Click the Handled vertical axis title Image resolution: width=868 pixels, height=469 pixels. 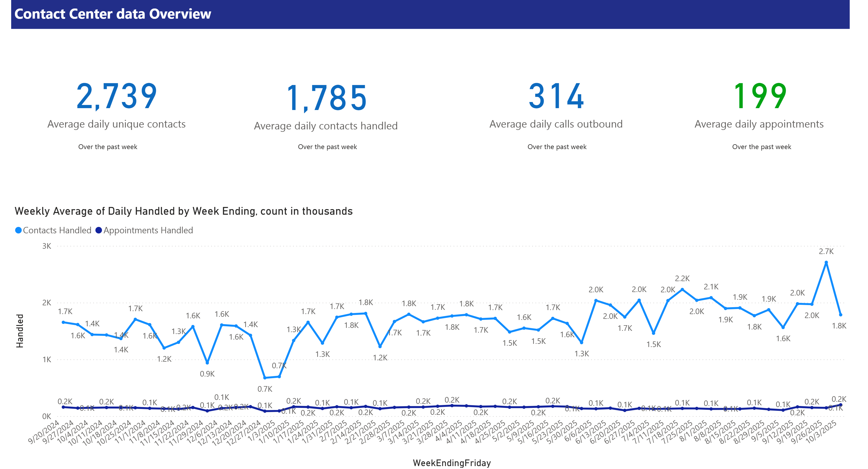[x=20, y=331]
